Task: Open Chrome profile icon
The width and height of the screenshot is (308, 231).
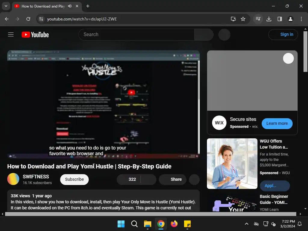Action: click(291, 19)
